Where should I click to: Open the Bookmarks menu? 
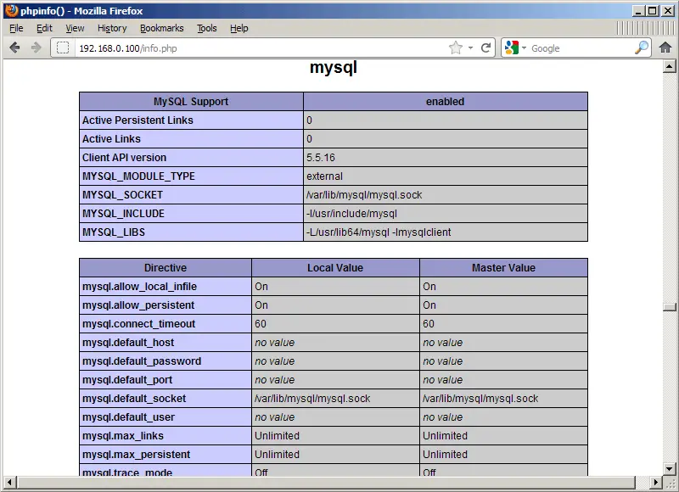tap(161, 28)
